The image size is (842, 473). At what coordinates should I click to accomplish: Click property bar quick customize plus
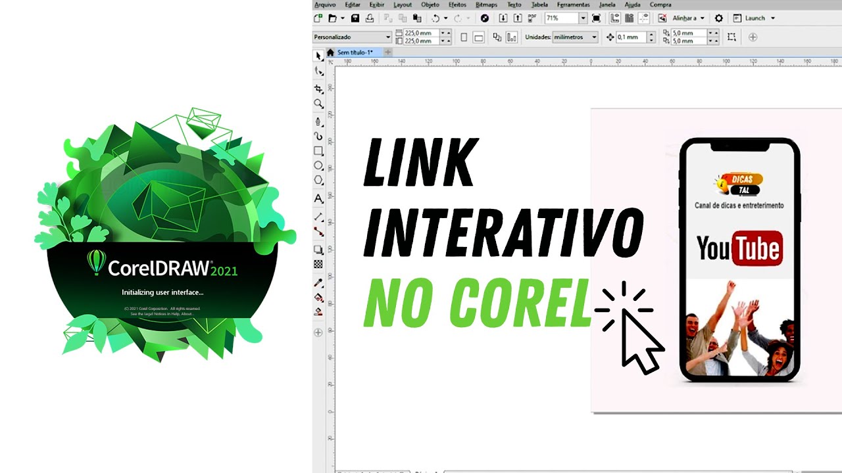(x=753, y=37)
